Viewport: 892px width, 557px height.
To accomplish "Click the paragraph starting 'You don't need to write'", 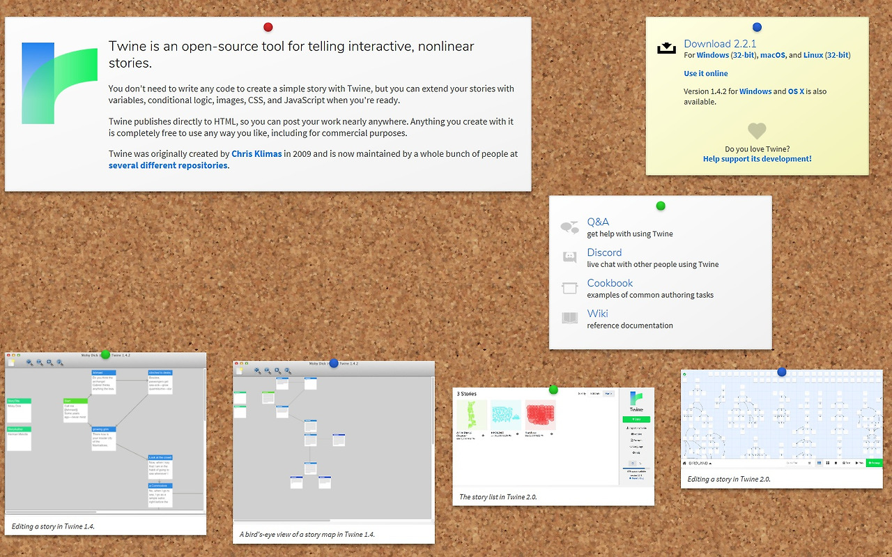I will (312, 94).
